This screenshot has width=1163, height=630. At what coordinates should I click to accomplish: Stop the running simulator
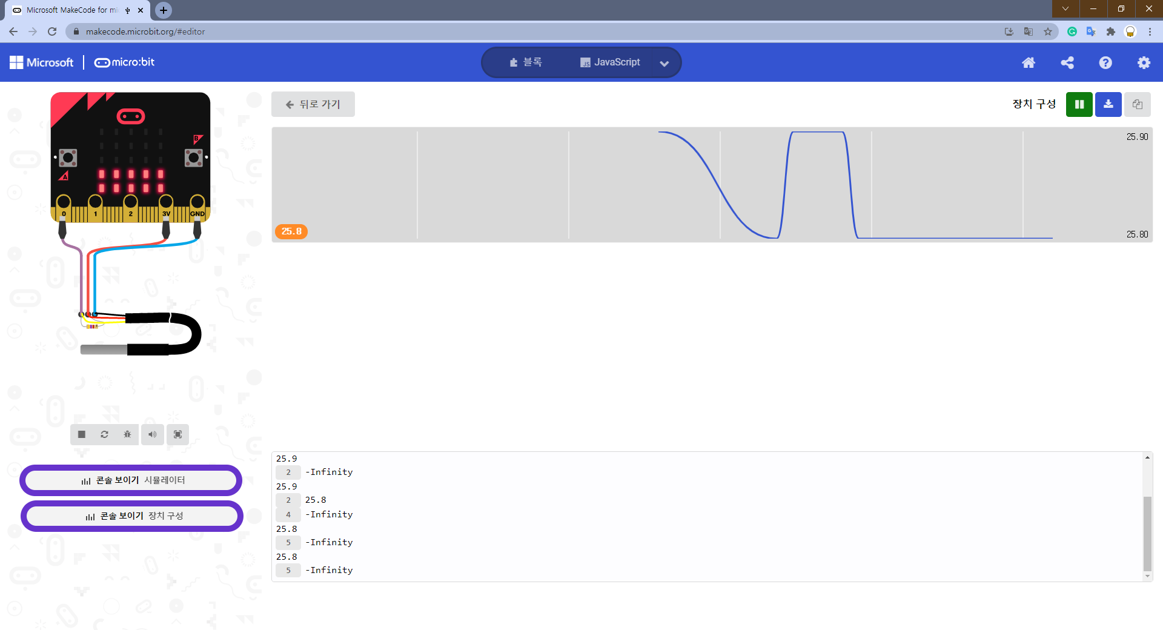[81, 434]
